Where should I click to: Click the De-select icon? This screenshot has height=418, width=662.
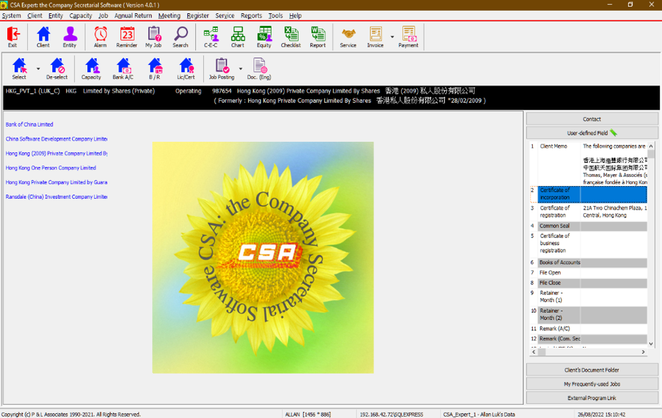coord(57,69)
